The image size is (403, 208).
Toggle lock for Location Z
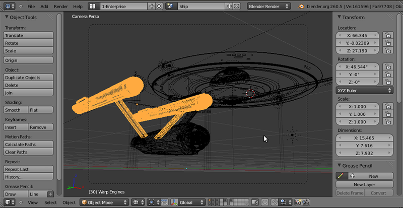click(388, 50)
